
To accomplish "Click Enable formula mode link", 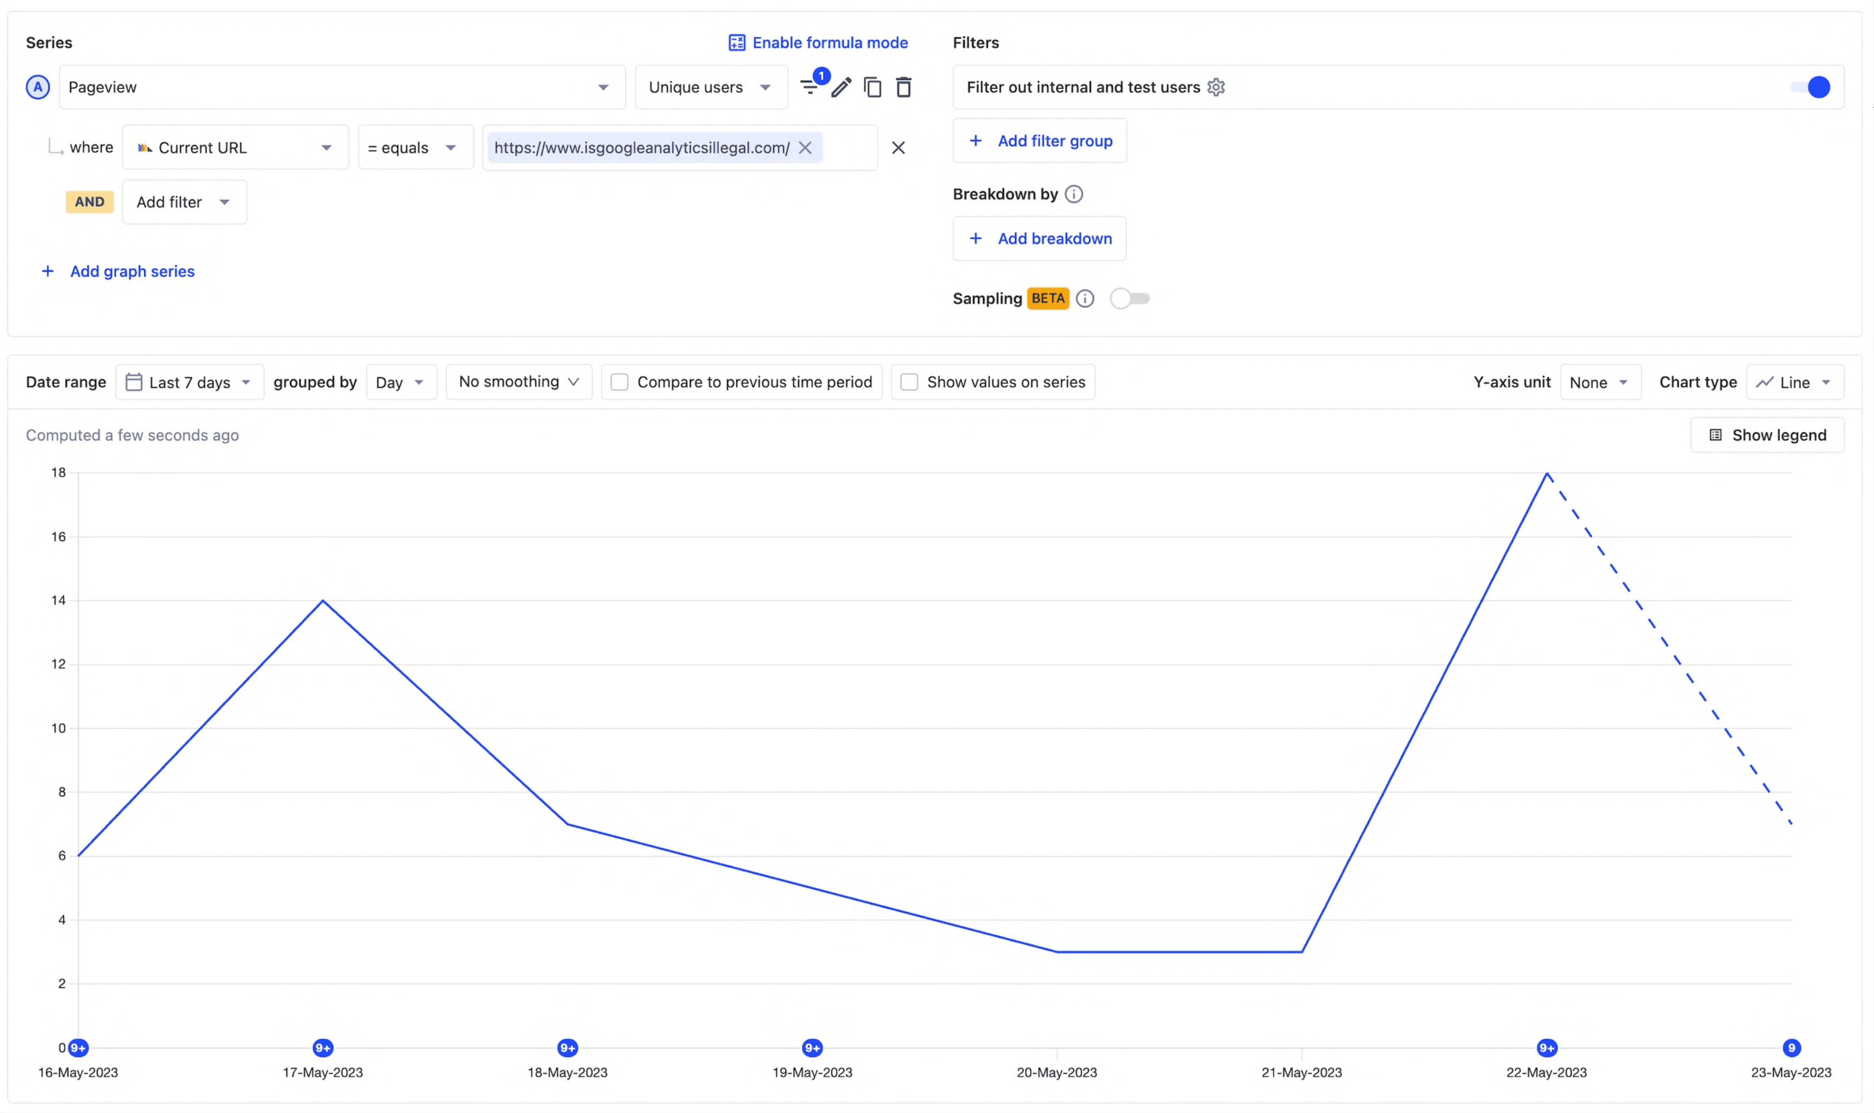I will 818,43.
